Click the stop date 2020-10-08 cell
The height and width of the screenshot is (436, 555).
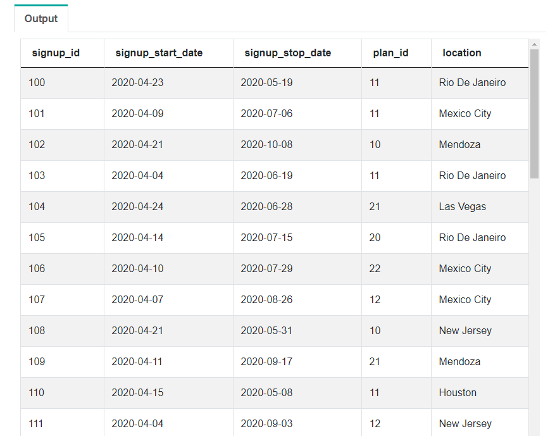point(297,145)
